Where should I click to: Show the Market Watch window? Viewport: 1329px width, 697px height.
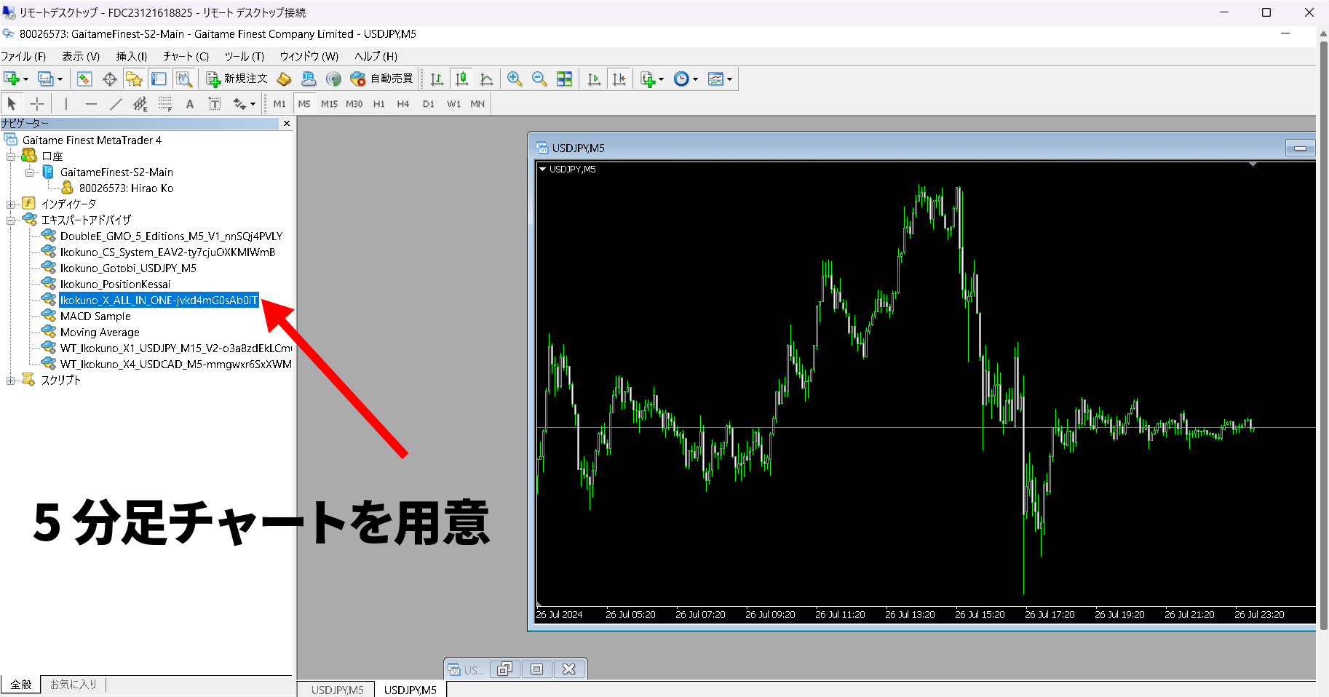tap(84, 79)
